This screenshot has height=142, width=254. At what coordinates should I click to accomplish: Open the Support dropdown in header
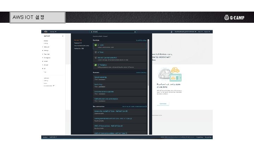[x=207, y=32]
